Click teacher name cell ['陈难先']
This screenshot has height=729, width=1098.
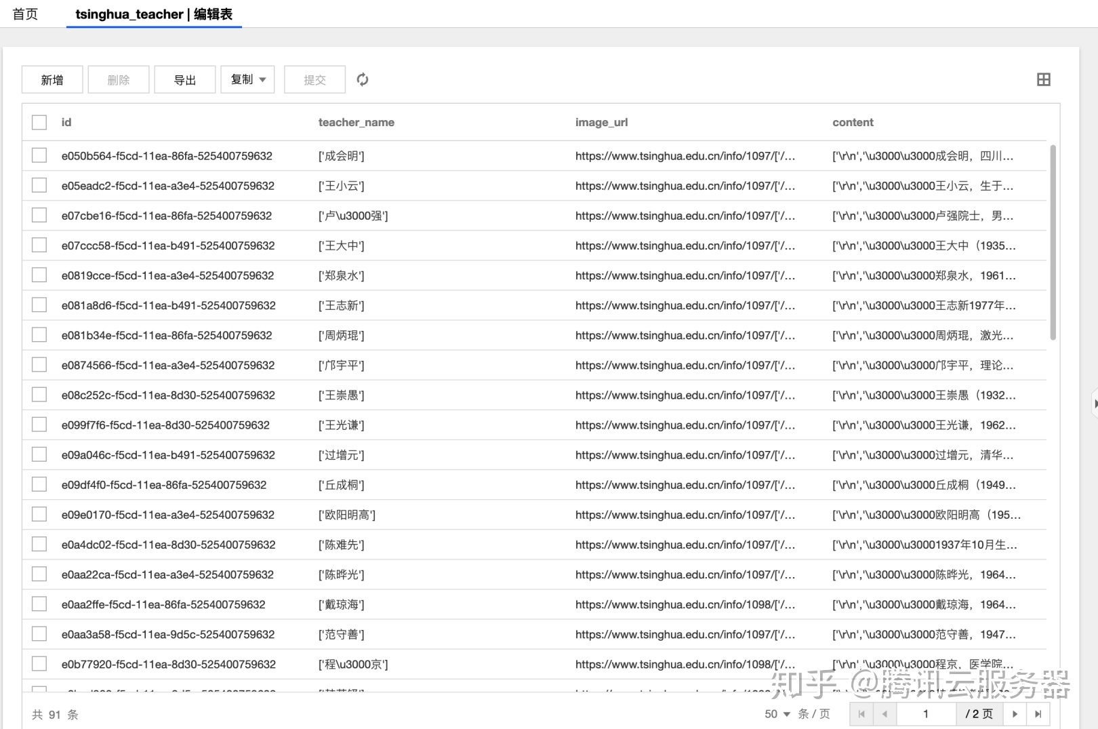click(341, 545)
